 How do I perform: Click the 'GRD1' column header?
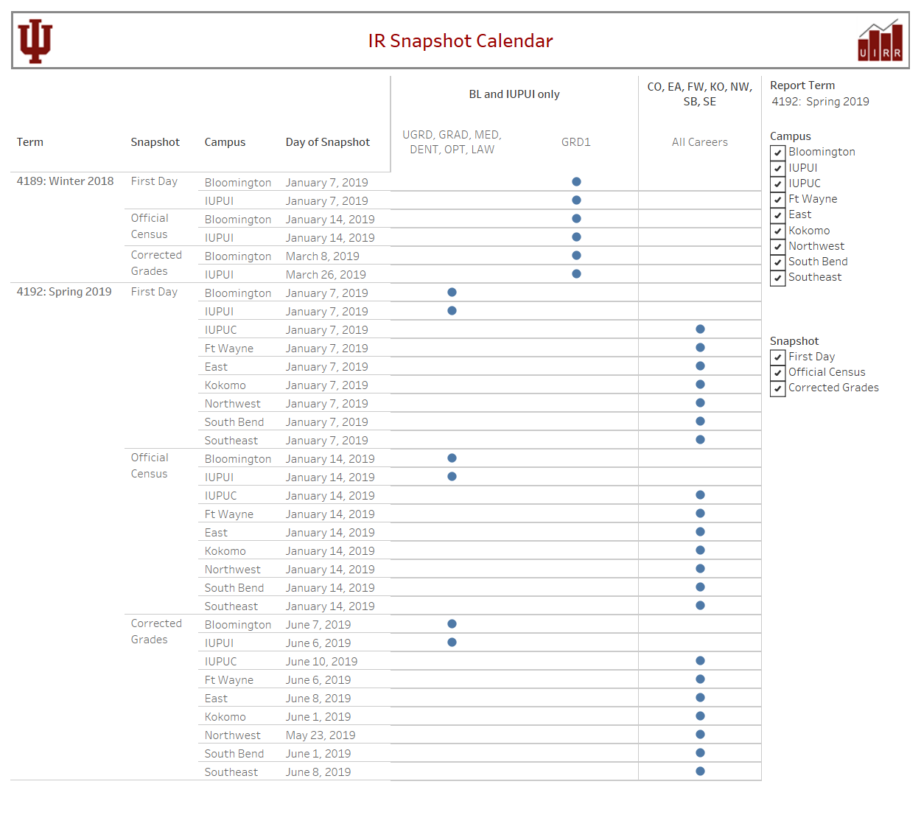click(576, 142)
